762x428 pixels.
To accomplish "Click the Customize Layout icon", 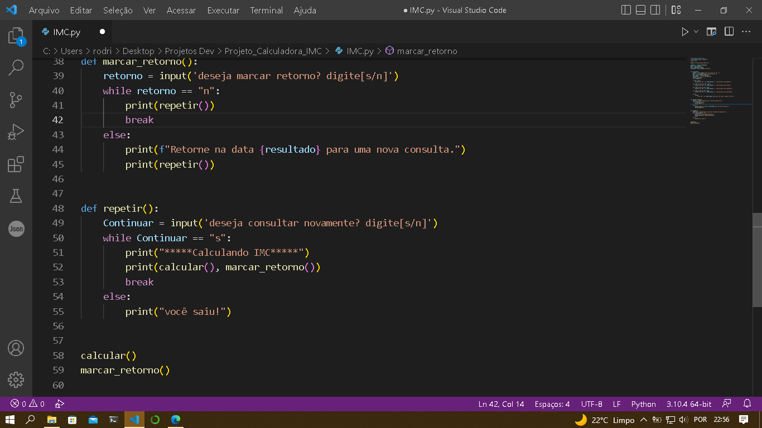I will click(x=676, y=10).
